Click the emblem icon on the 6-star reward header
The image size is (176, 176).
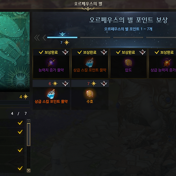pyautogui.click(x=65, y=83)
